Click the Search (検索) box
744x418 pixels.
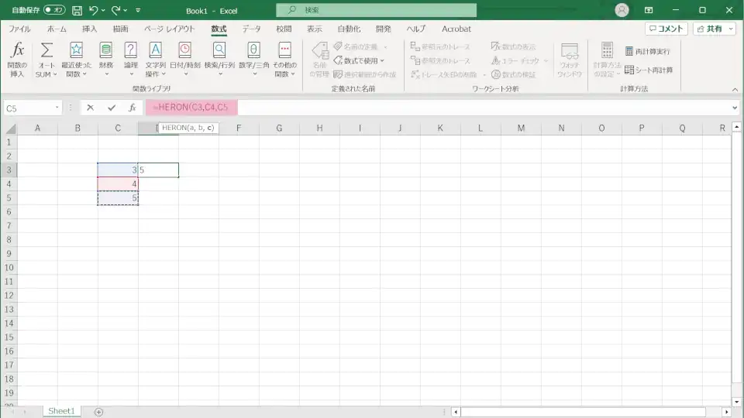[377, 10]
